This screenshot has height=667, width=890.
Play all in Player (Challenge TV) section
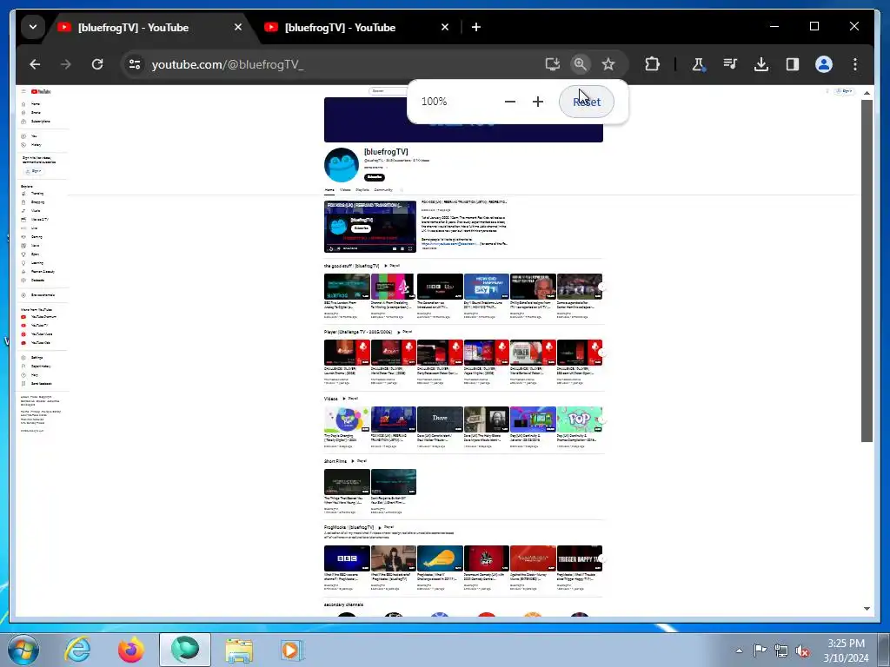405,332
